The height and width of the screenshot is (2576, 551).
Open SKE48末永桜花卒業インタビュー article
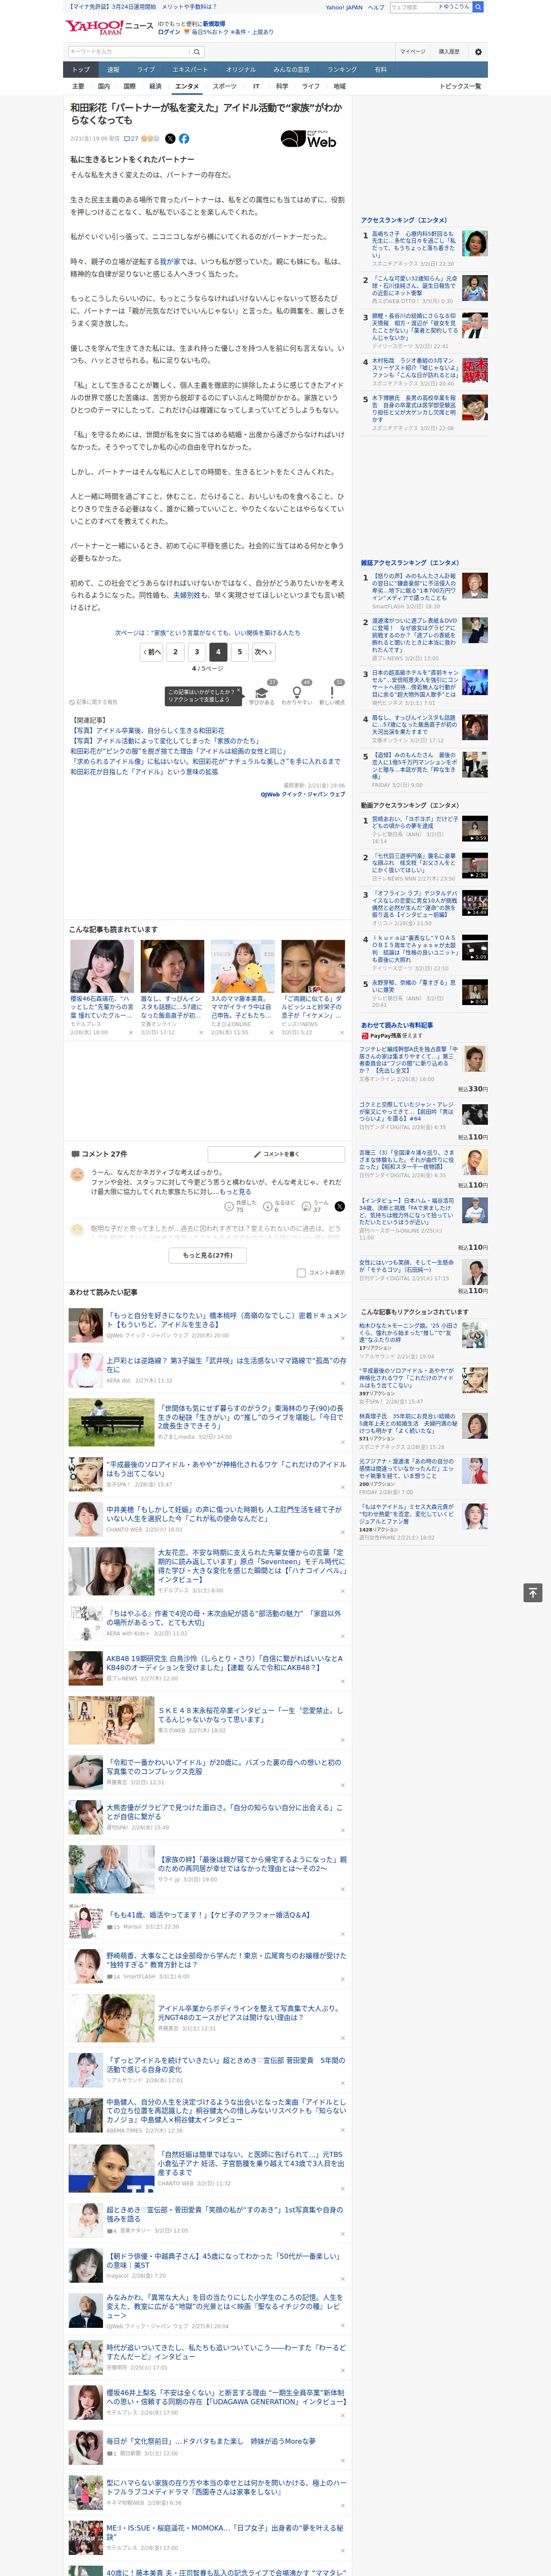click(x=250, y=1715)
